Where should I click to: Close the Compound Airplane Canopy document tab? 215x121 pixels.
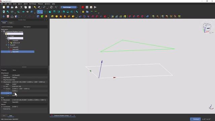tap(74, 116)
